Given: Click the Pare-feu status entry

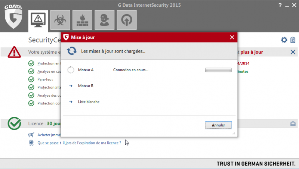Looking at the screenshot, I should (45, 79).
